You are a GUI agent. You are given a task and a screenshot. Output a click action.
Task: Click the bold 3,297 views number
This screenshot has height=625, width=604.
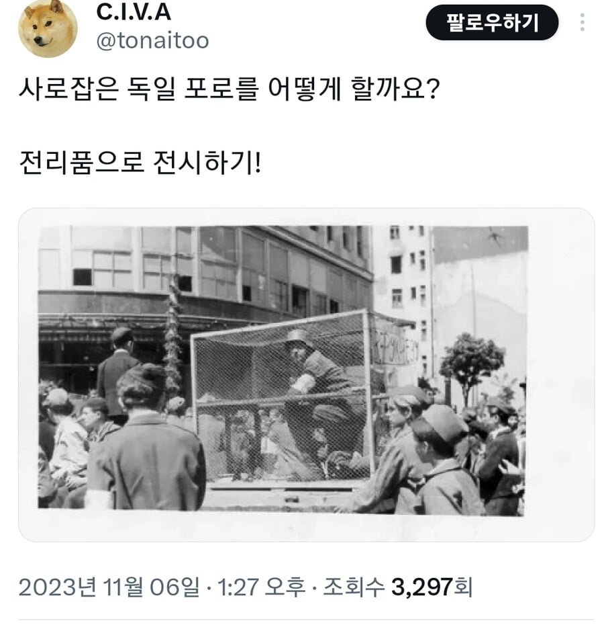tap(421, 587)
